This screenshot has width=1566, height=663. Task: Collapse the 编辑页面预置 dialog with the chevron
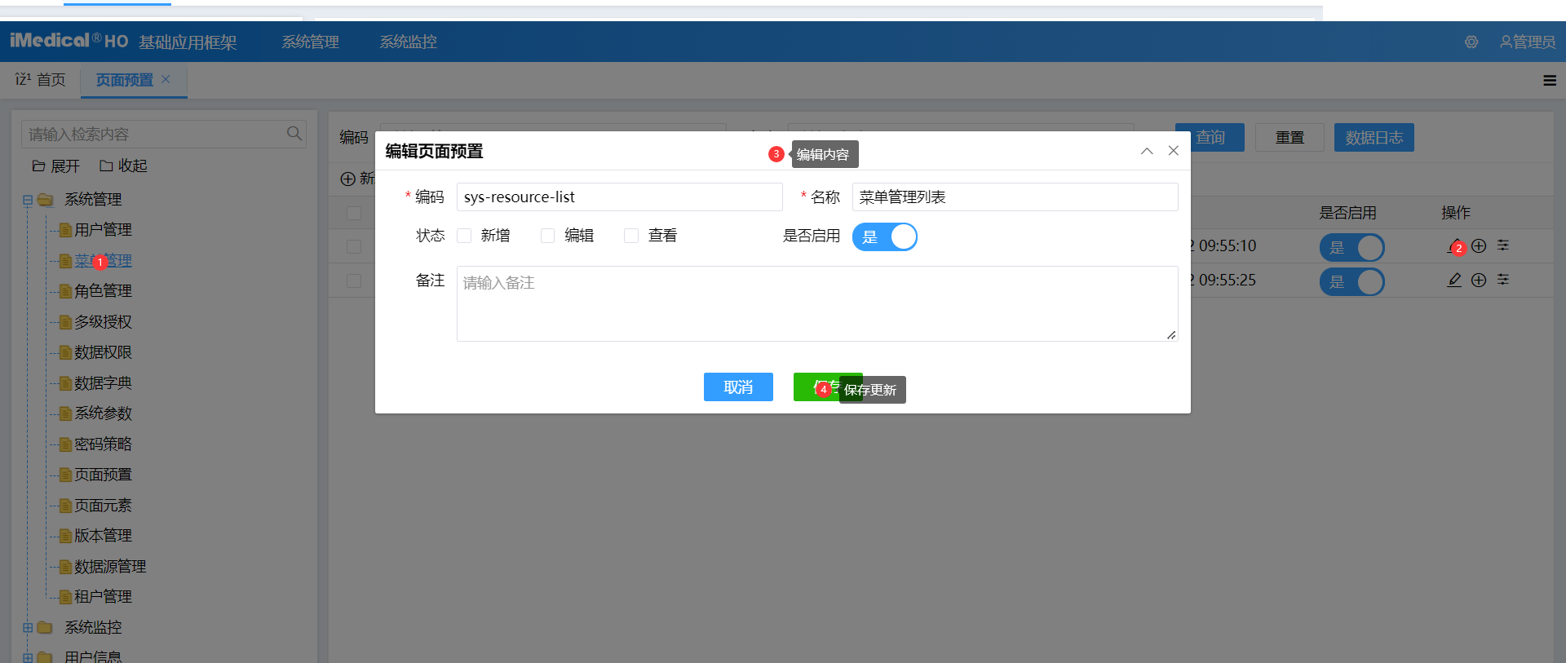pos(1147,151)
